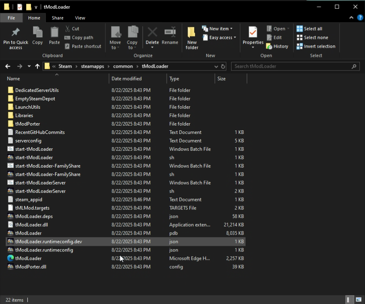The image size is (365, 304).
Task: Select the 2 KB start-tMod Loader Server sh file
Action: (125, 191)
